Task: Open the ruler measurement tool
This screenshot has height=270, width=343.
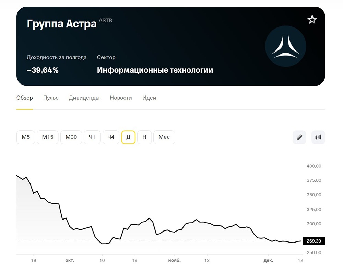Action: click(299, 137)
